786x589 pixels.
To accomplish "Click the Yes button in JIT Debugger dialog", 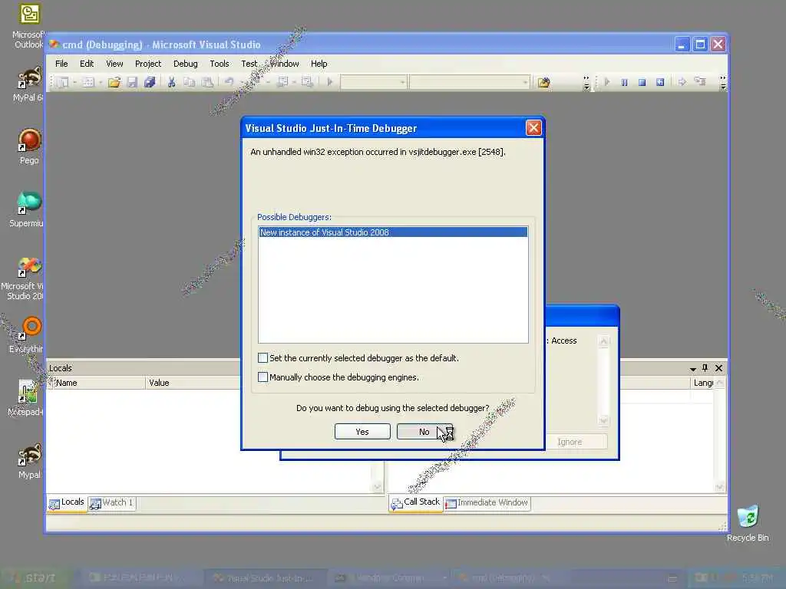I will click(x=362, y=432).
